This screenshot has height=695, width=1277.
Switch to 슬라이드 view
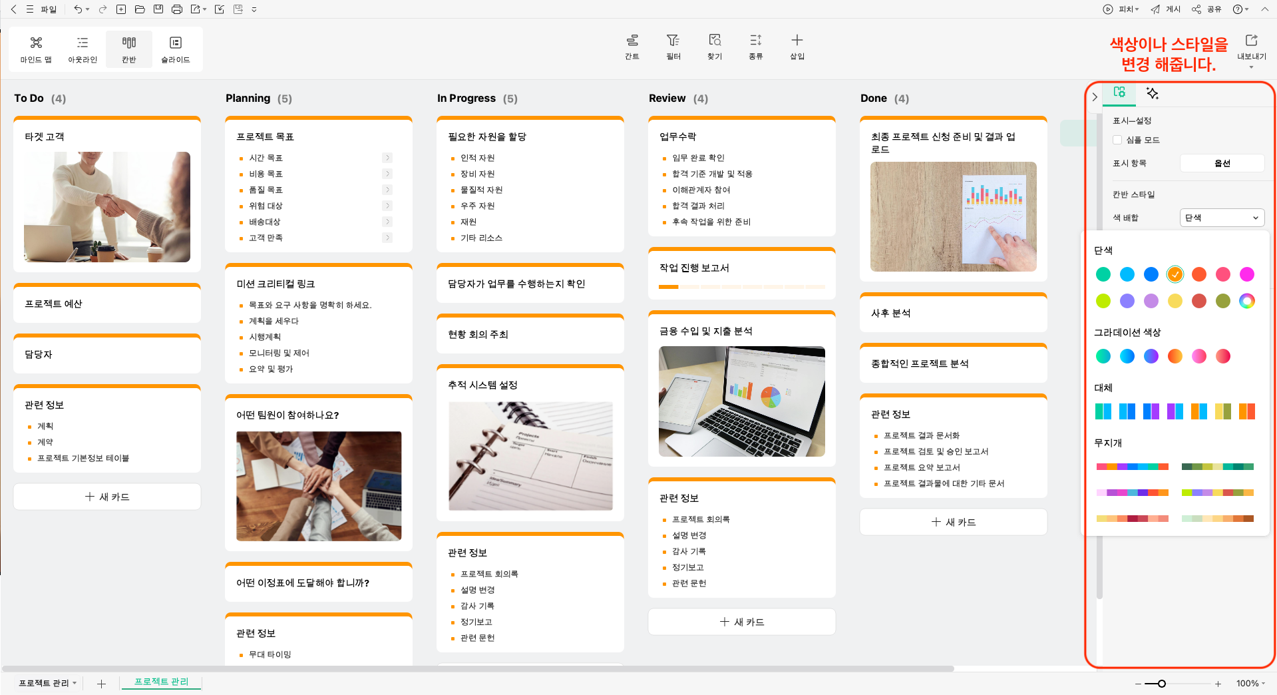point(176,48)
